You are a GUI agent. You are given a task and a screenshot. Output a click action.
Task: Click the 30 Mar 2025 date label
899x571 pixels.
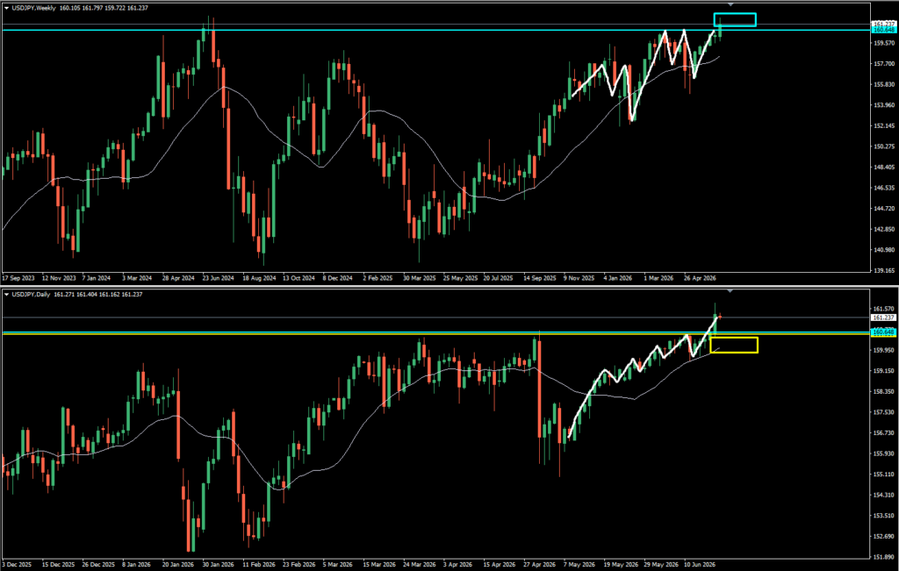(419, 278)
